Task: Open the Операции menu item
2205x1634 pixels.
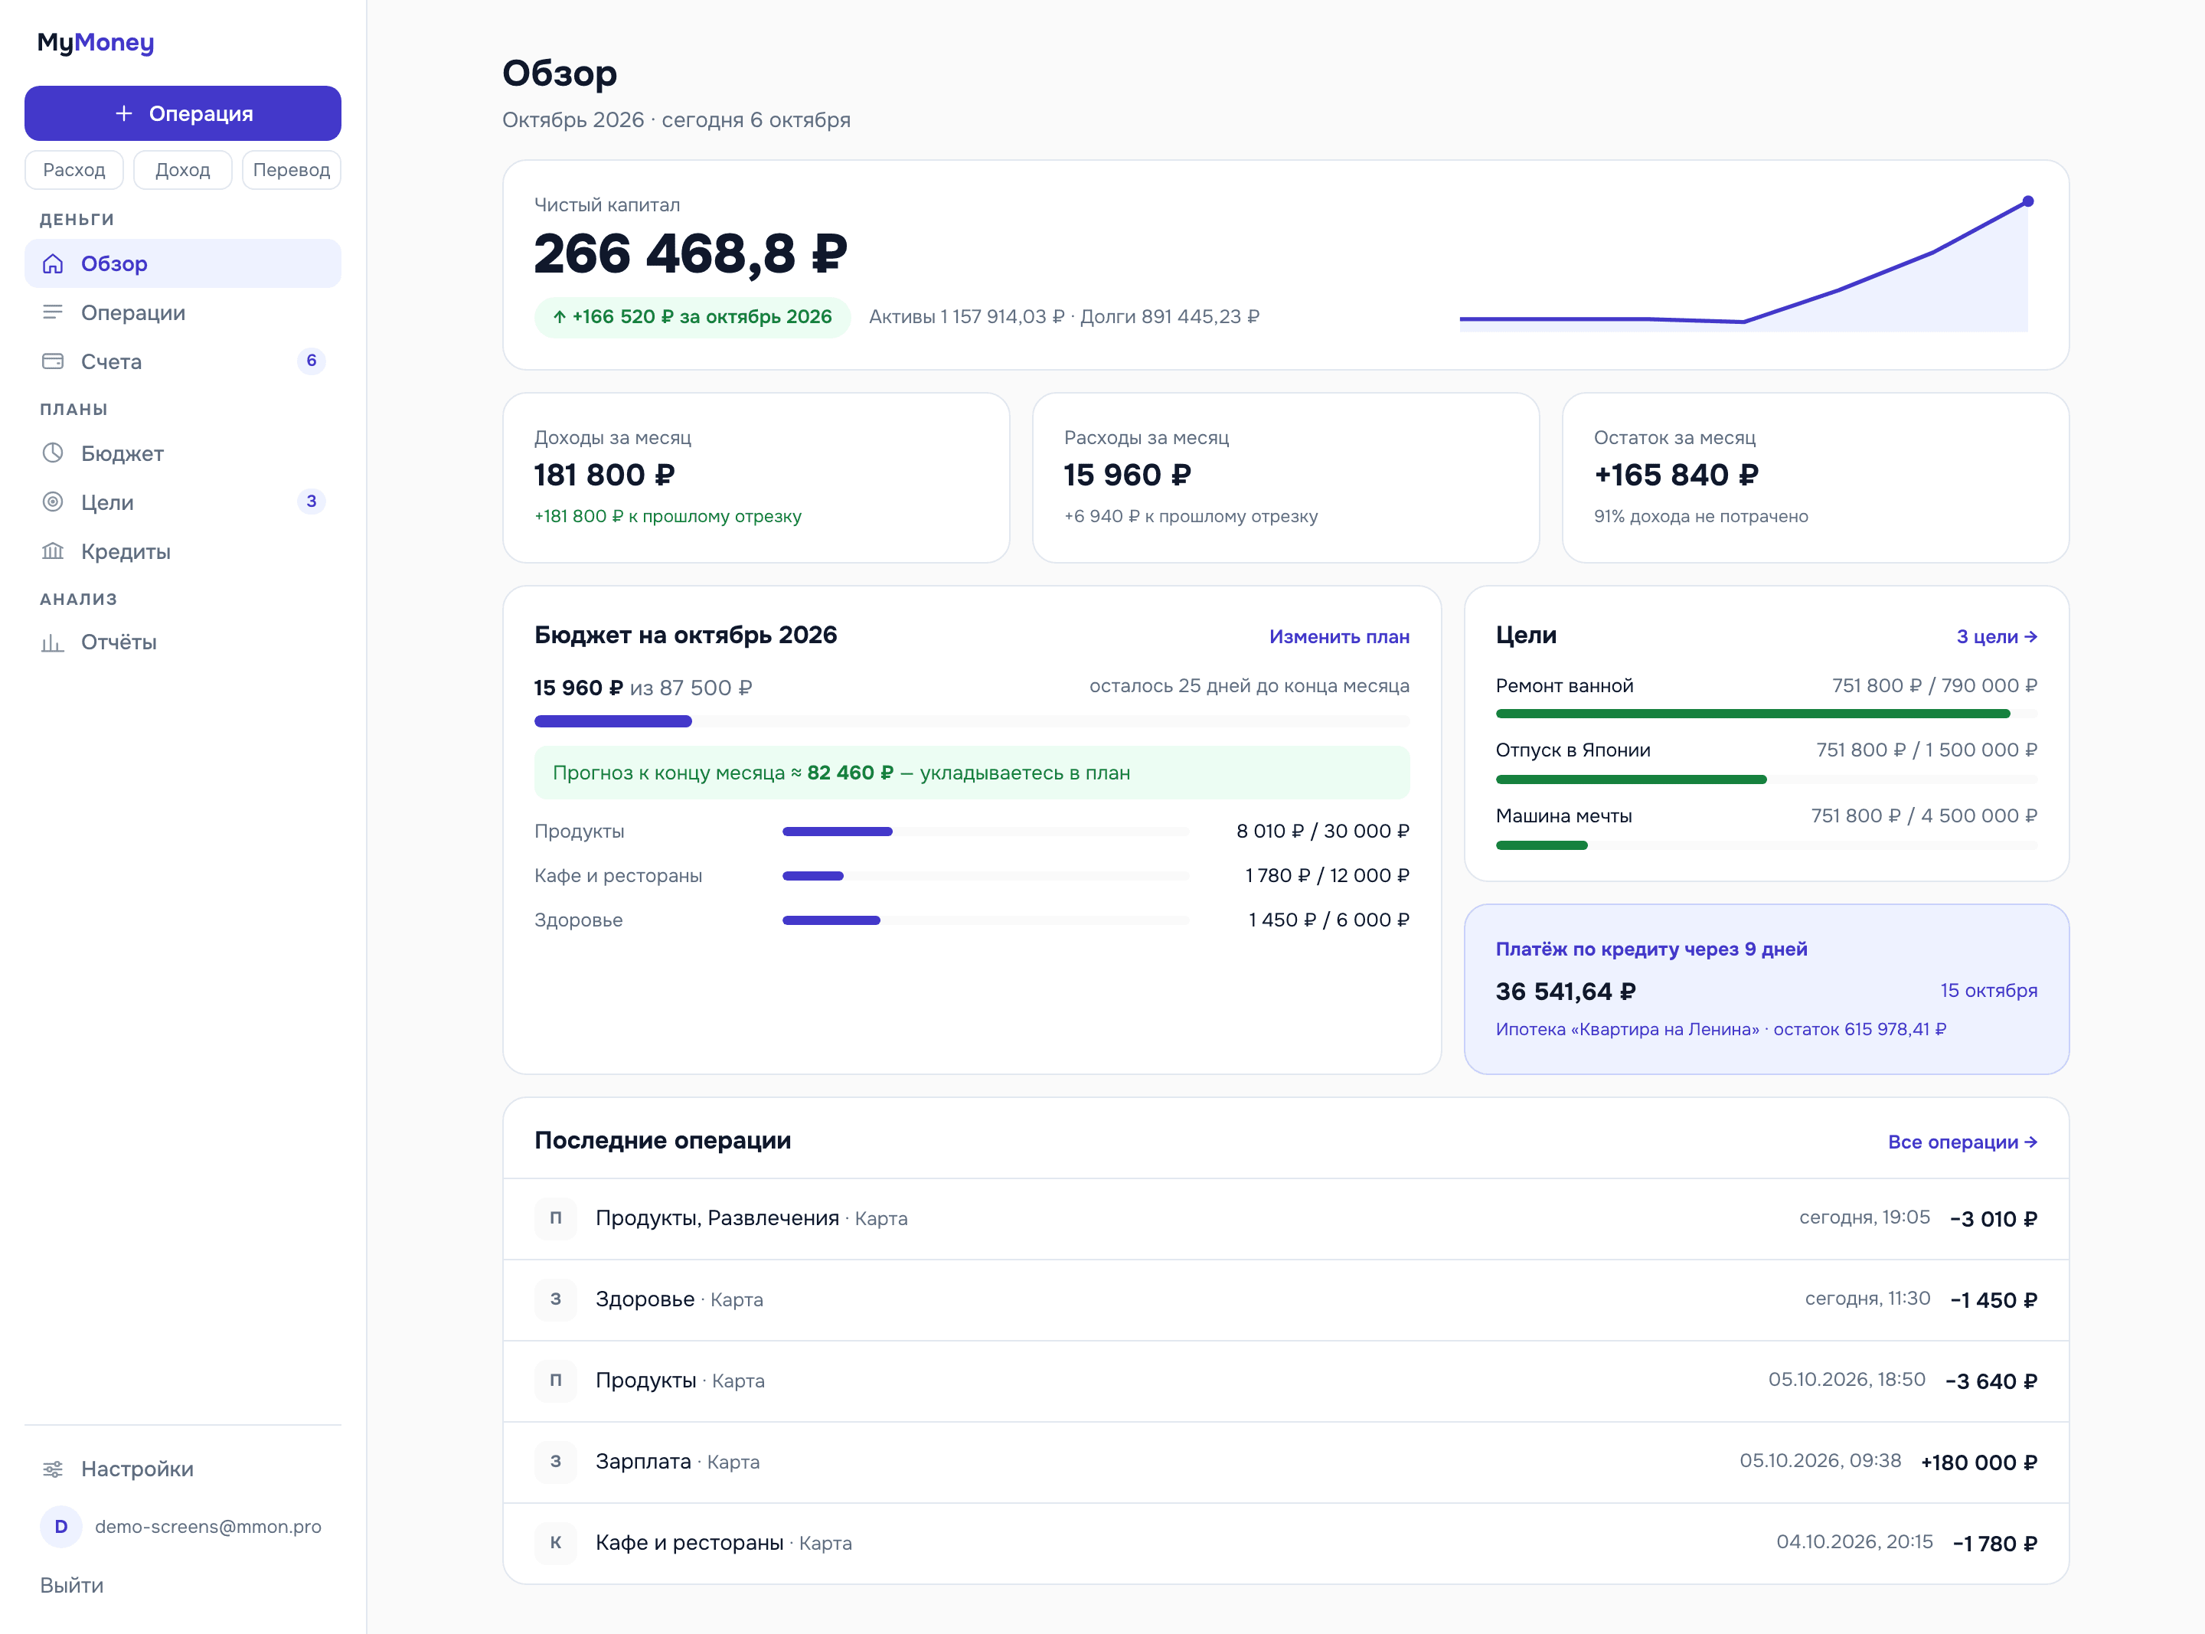Action: [x=183, y=312]
